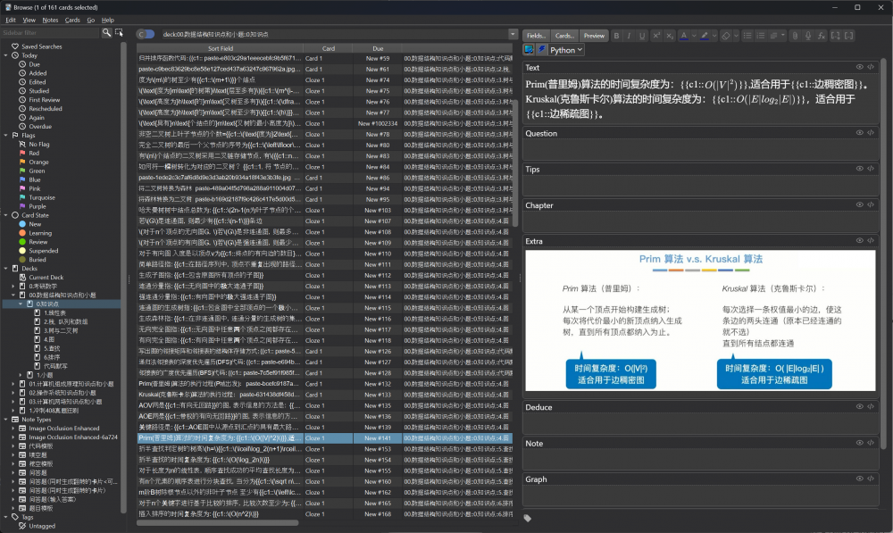This screenshot has height=533, width=893.
Task: Insert a new cloze deletion
Action: point(836,36)
